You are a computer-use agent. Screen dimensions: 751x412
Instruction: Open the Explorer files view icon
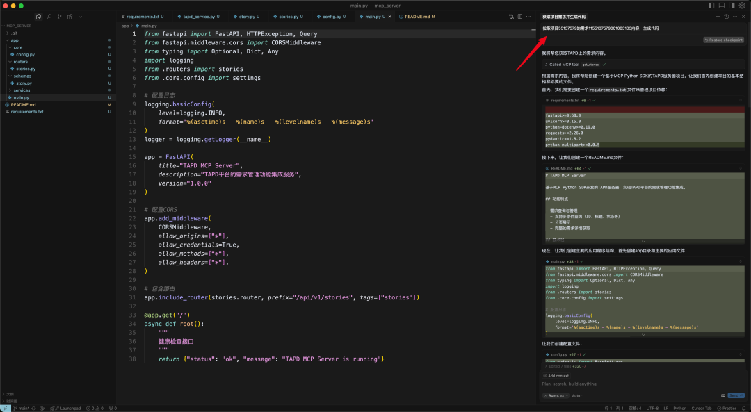point(38,17)
